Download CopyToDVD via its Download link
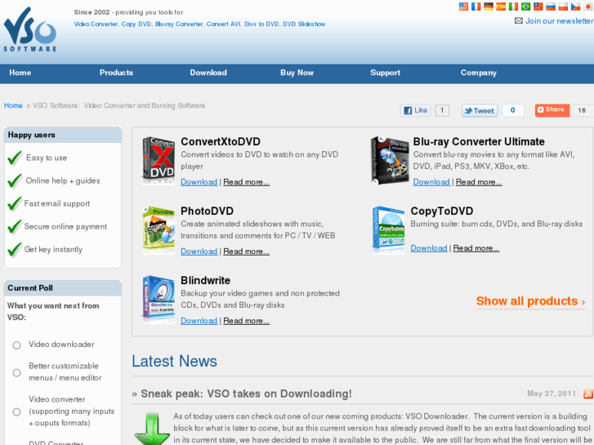The width and height of the screenshot is (594, 445). click(429, 247)
